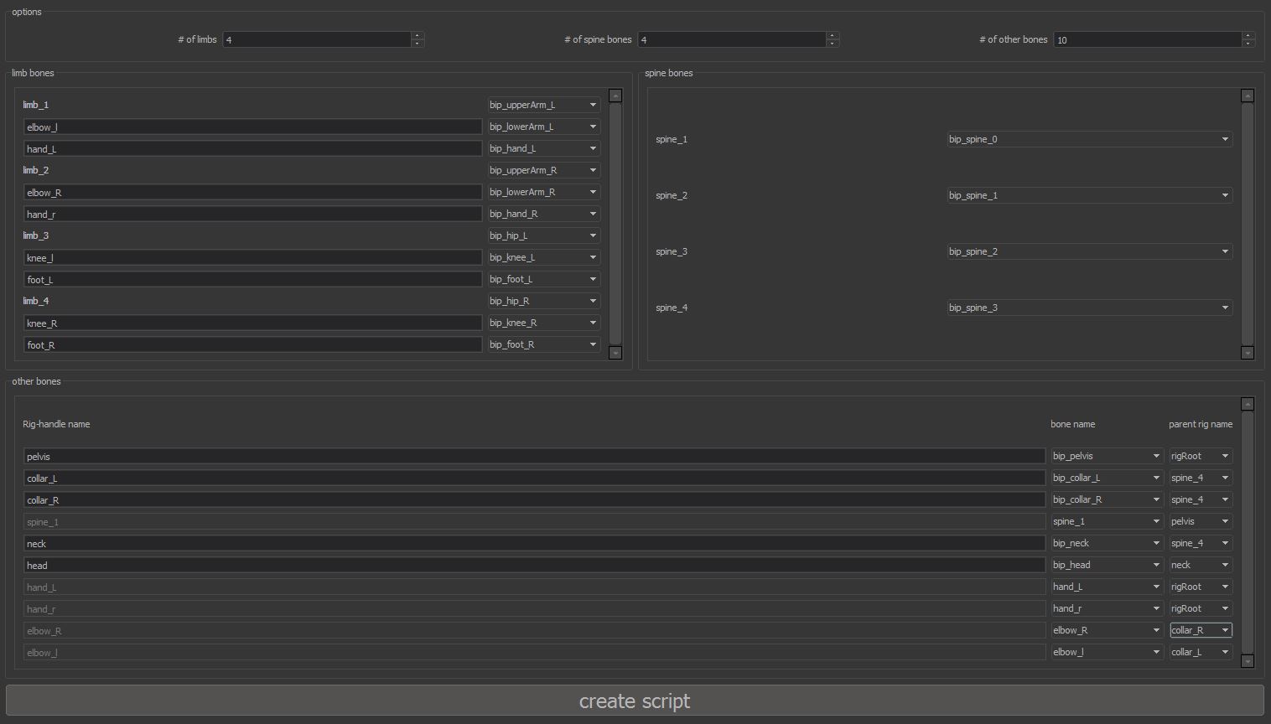The height and width of the screenshot is (724, 1271).
Task: Expand the bip_spine_3 dropdown
Action: 1089,308
